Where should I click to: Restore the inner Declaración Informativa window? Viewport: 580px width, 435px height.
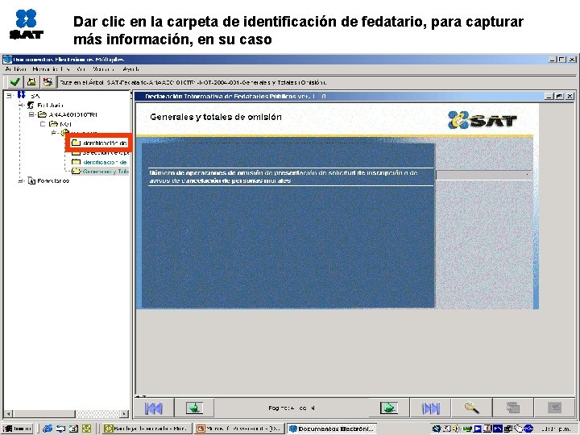(560, 96)
